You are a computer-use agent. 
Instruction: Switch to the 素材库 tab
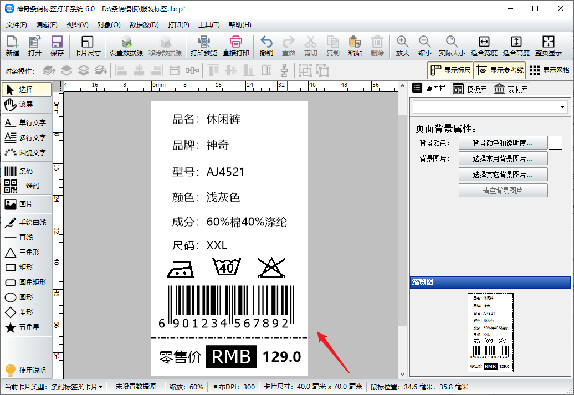[510, 89]
